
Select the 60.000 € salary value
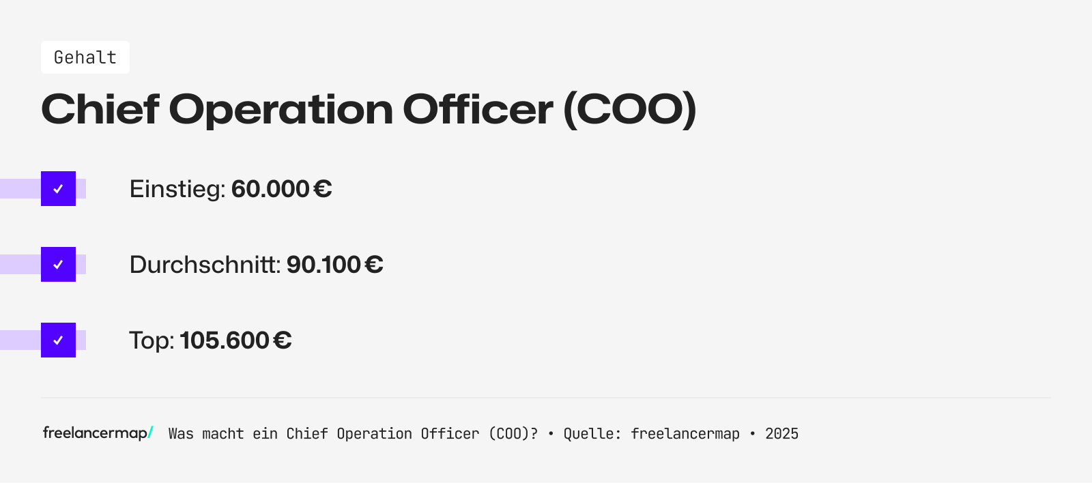[x=281, y=189]
